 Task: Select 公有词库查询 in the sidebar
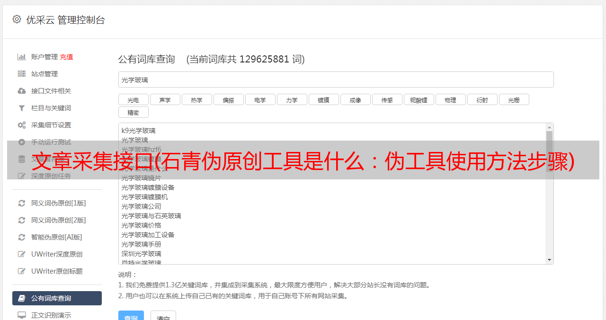pyautogui.click(x=57, y=298)
